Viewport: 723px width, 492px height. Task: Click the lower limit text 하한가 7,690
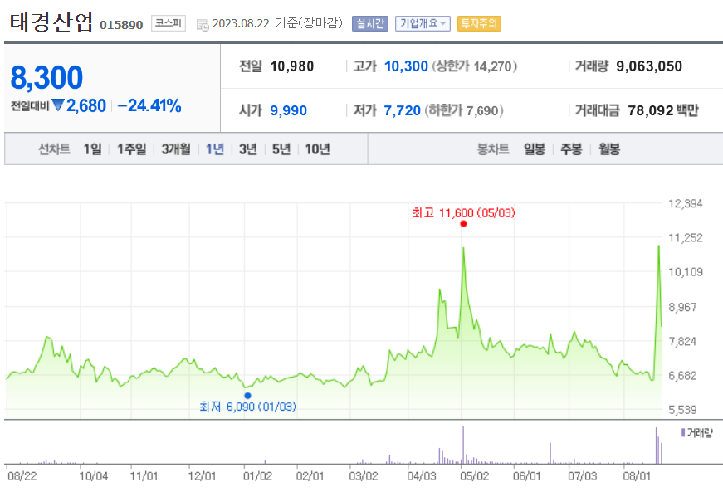pos(464,110)
